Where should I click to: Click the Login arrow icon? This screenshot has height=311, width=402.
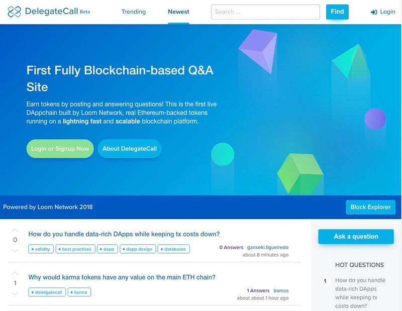(x=374, y=12)
